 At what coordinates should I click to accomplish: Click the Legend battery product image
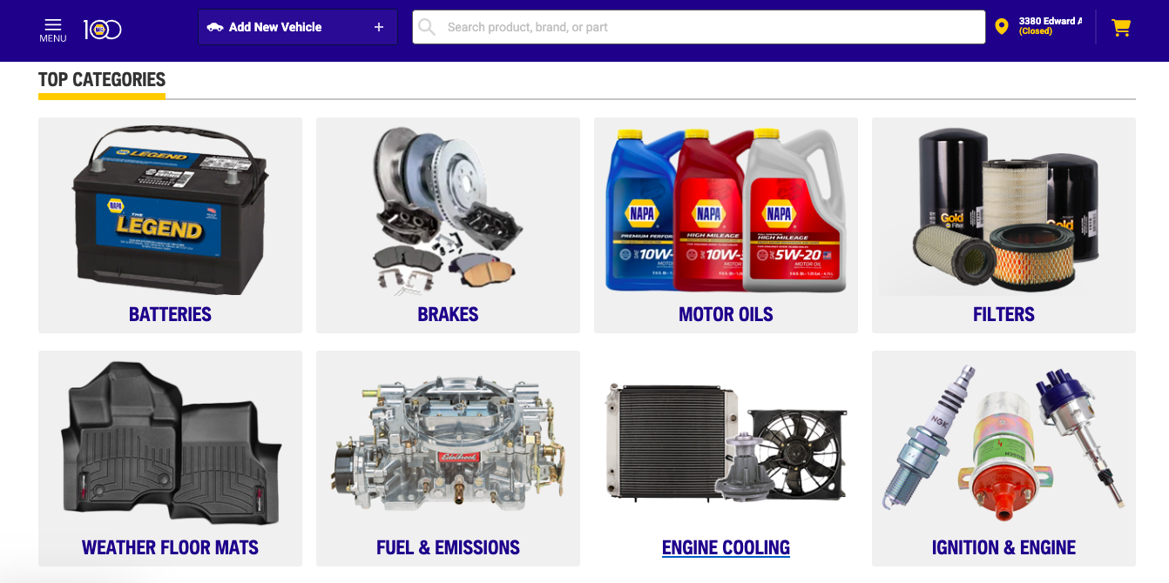[x=170, y=210]
